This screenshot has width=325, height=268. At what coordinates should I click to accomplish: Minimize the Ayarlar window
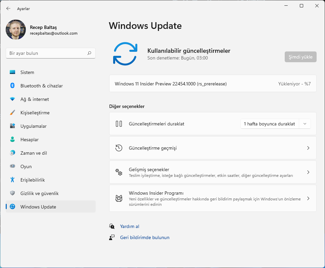(x=286, y=6)
